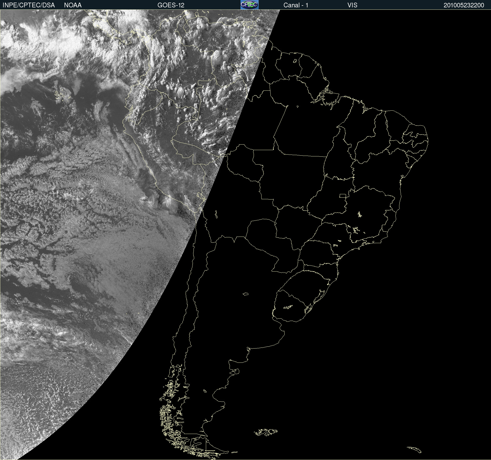Click the 'INPE/CPTEC/DSA' header text
This screenshot has height=460, width=491.
click(29, 5)
